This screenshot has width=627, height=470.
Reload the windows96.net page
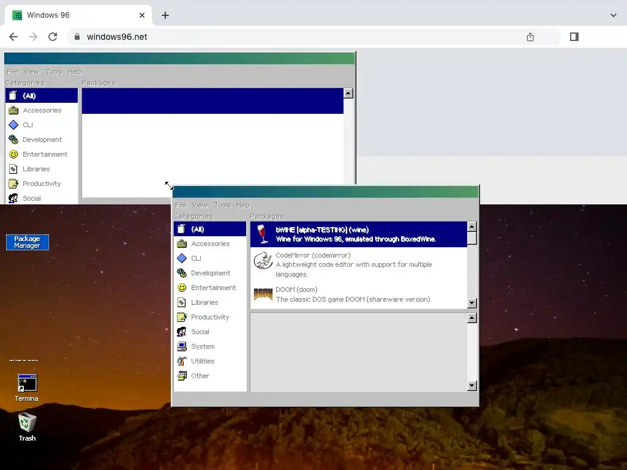click(53, 37)
